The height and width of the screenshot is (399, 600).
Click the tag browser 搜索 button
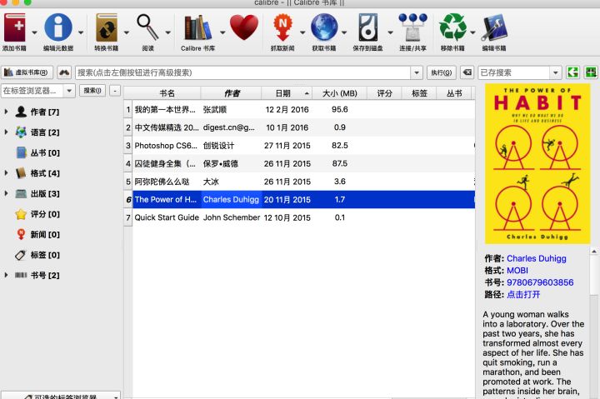(x=92, y=91)
